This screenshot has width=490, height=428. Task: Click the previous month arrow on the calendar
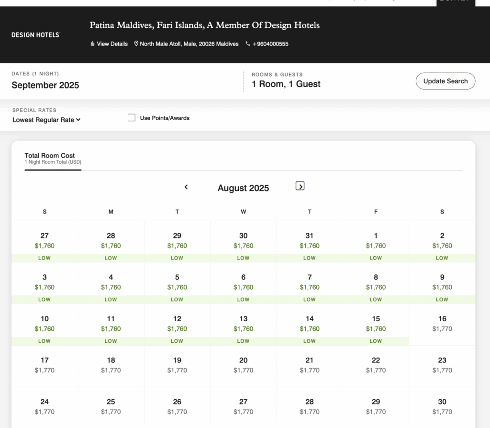pyautogui.click(x=186, y=187)
